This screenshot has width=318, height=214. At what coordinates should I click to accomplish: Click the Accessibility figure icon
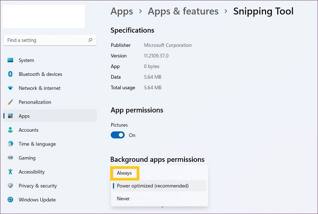(11, 172)
